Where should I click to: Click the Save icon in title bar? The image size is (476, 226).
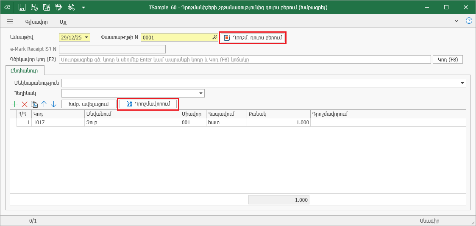click(22, 7)
